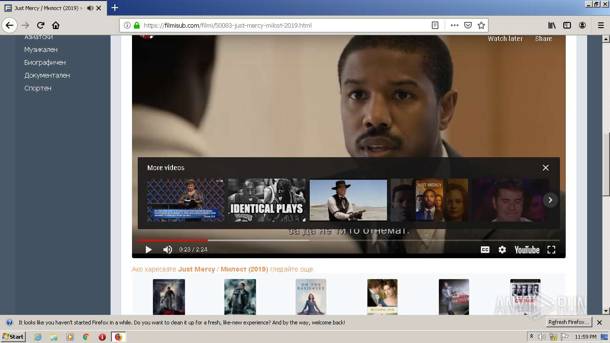Image resolution: width=610 pixels, height=343 pixels.
Task: Open the Firefox account menu
Action: tap(582, 25)
